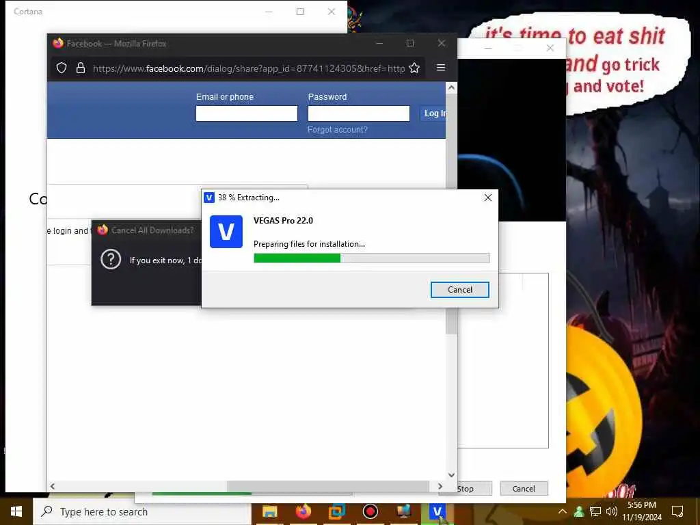The height and width of the screenshot is (525, 700).
Task: Open the VMware-style squares app on the taskbar
Action: (x=336, y=511)
